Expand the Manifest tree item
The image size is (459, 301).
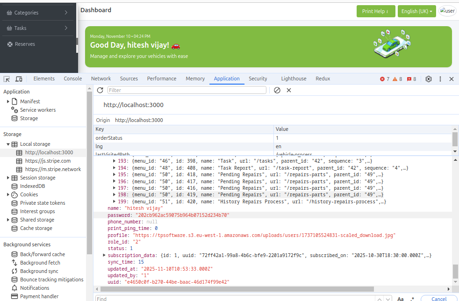coord(8,101)
